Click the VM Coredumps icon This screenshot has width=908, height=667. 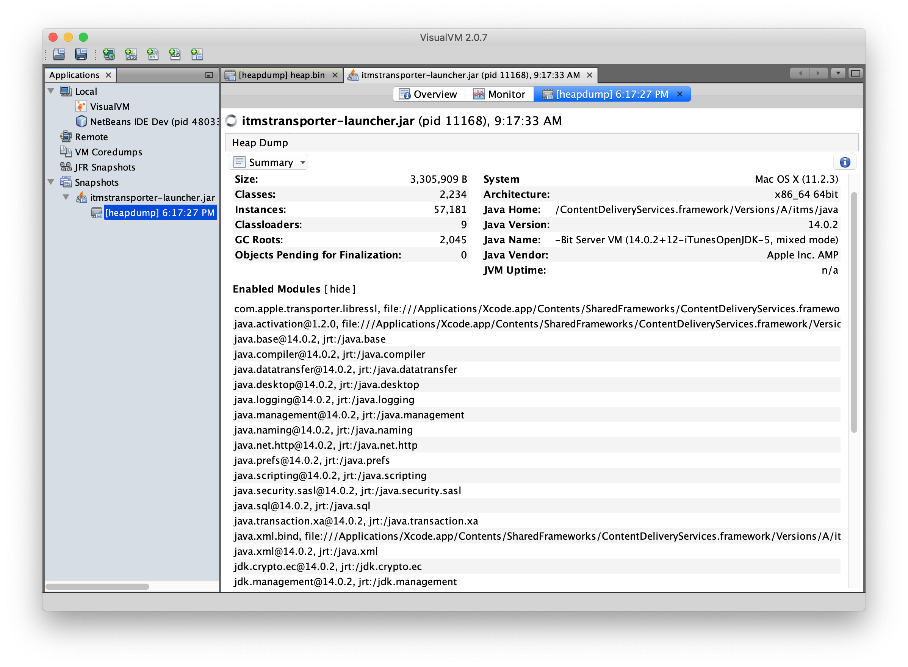(x=66, y=152)
